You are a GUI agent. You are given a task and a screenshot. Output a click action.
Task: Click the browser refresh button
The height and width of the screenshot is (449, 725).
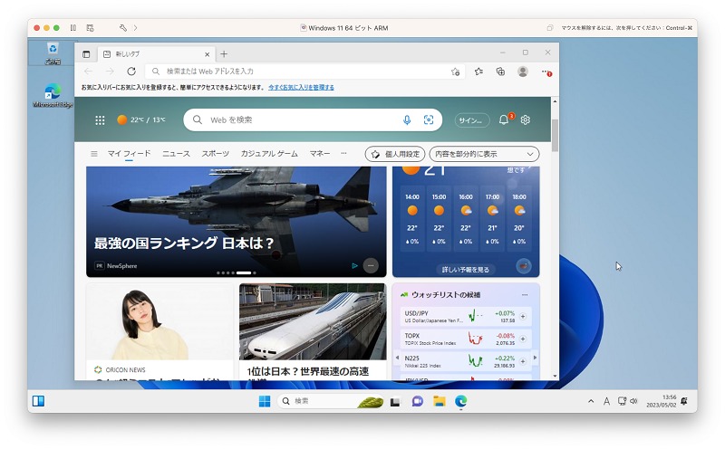coord(131,72)
